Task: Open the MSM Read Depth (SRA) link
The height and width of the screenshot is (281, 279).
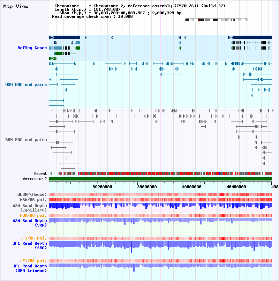Action: click(30, 223)
